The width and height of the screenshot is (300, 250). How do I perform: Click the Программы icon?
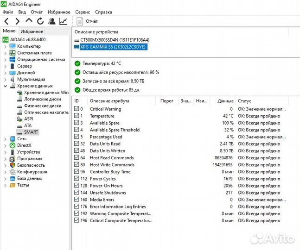coord(12,159)
